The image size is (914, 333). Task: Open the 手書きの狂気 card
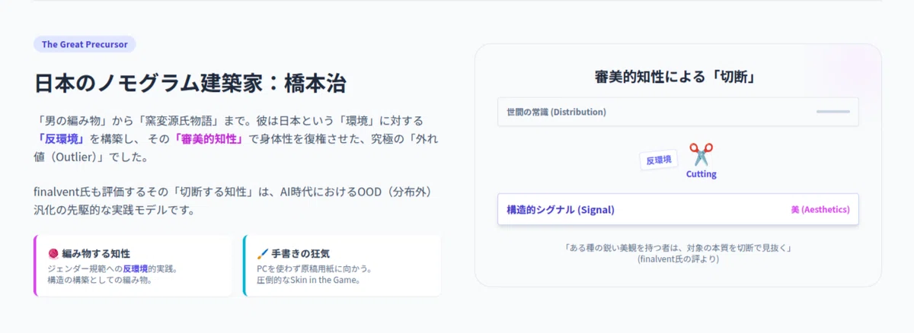[x=342, y=265]
